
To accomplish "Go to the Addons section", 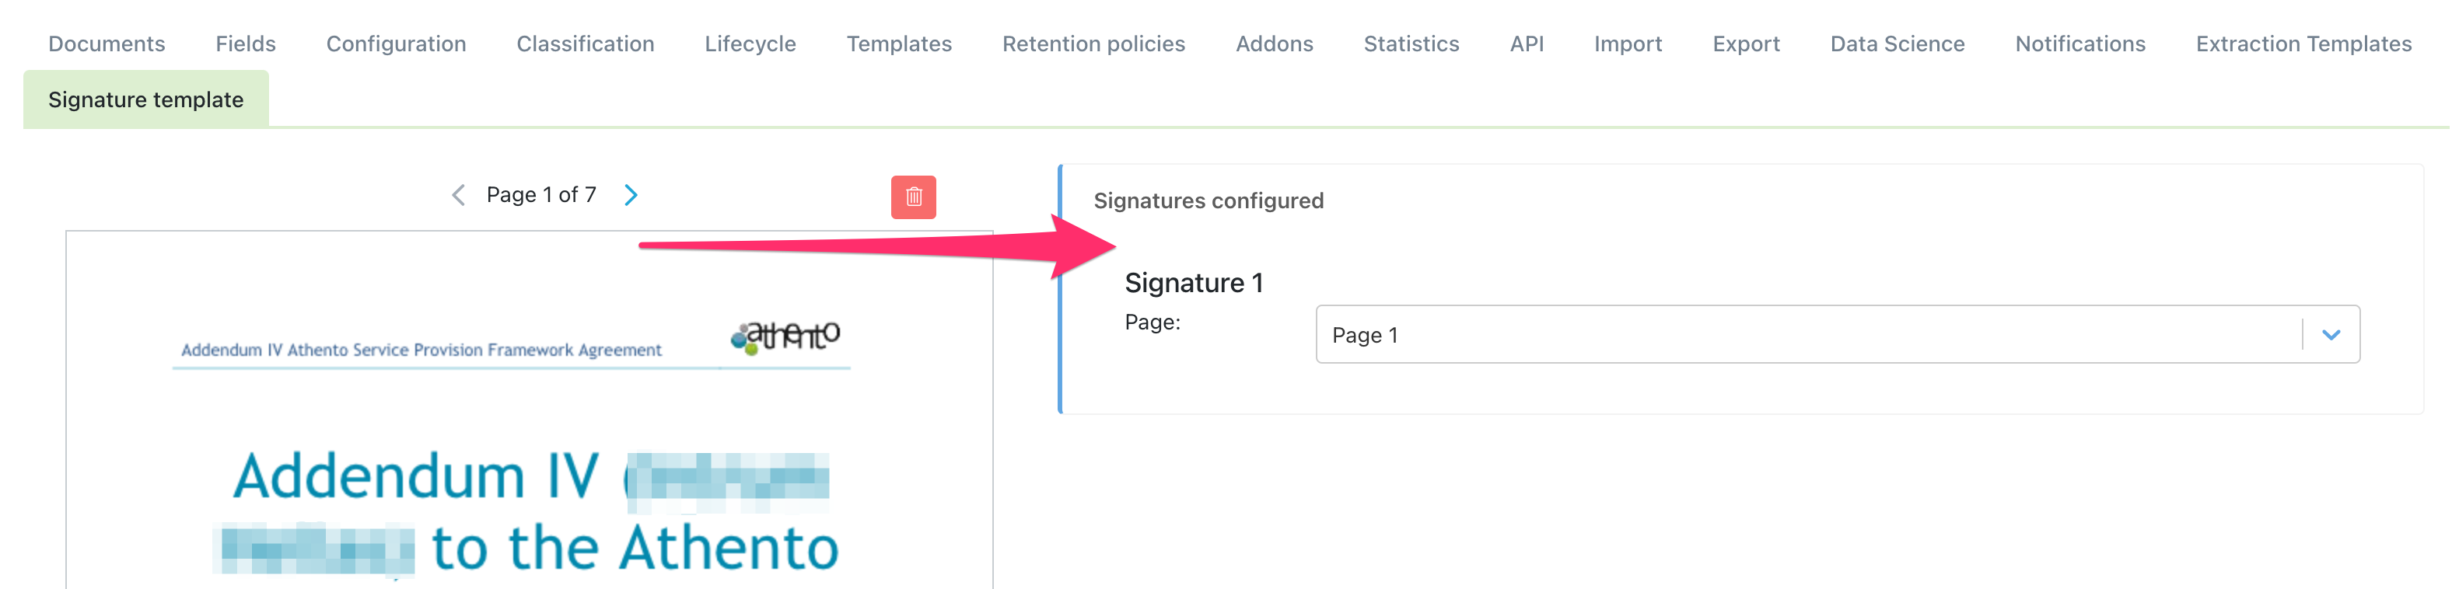I will [x=1275, y=43].
